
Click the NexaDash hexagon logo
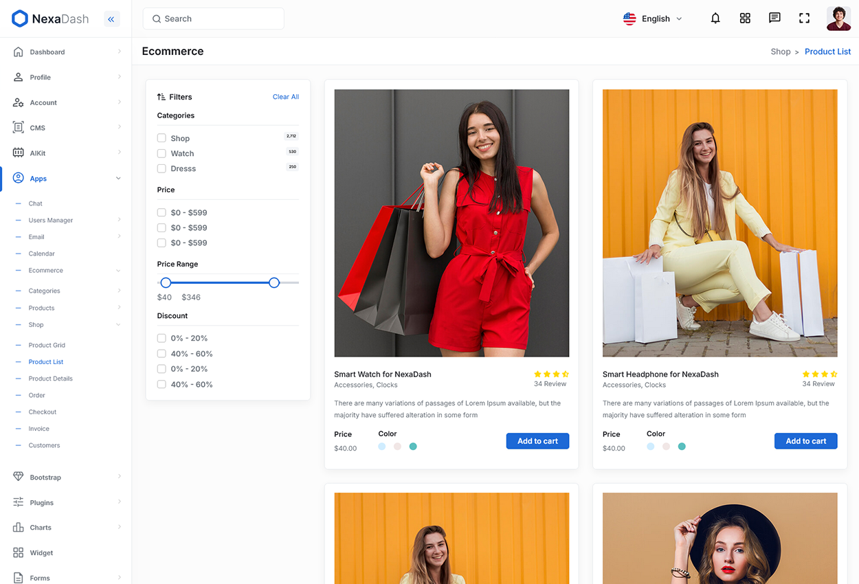pyautogui.click(x=20, y=19)
